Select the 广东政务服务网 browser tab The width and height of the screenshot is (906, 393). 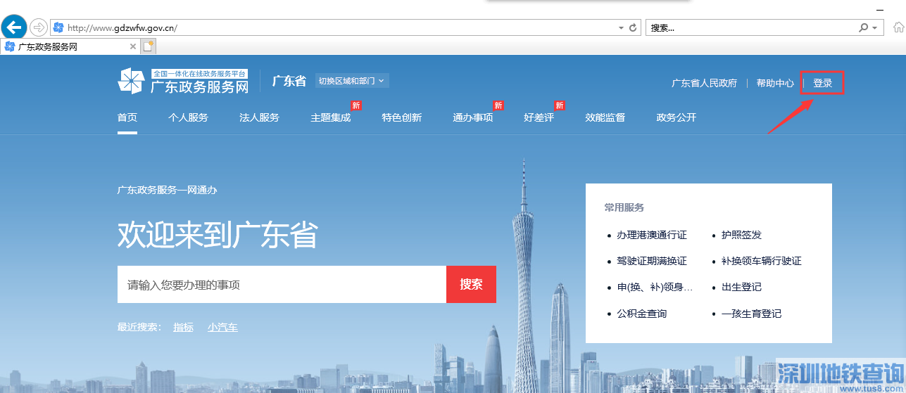point(70,46)
